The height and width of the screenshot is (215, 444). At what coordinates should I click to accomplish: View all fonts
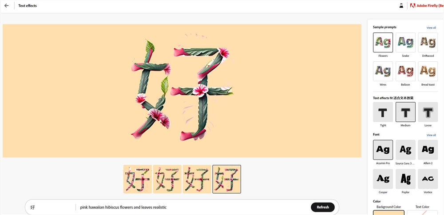click(431, 135)
